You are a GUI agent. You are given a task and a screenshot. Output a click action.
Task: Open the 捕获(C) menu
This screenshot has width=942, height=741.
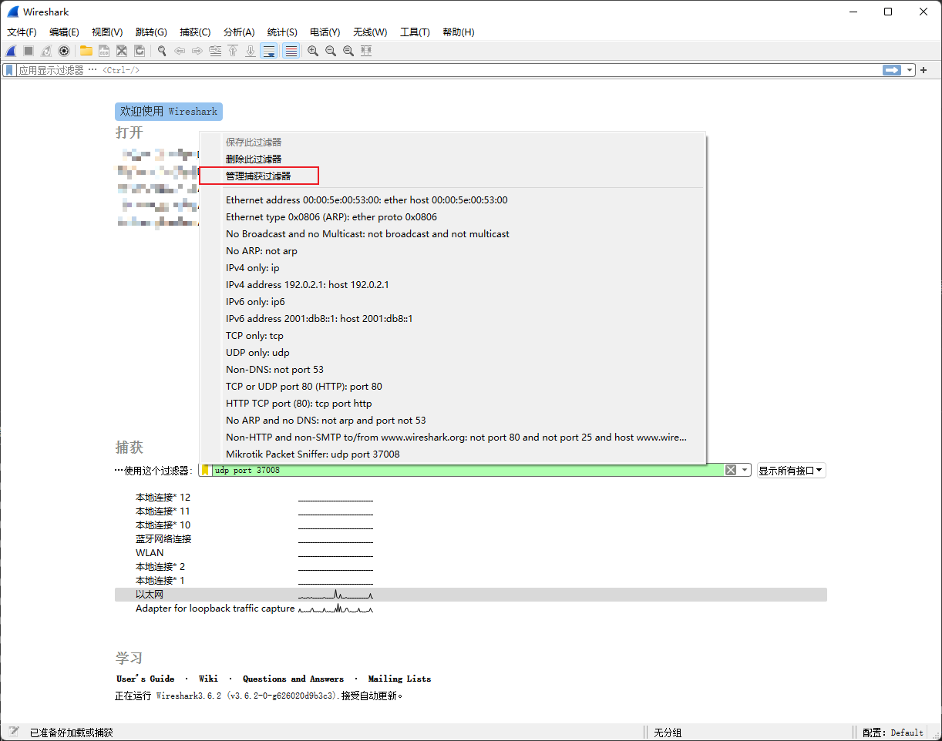(195, 32)
